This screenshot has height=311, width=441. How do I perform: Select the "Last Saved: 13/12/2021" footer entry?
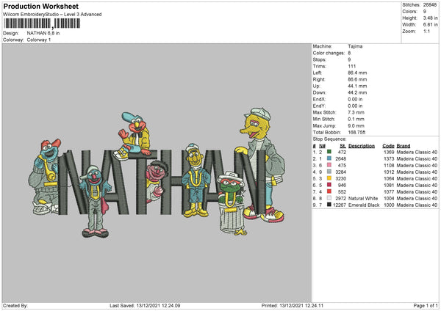pos(145,305)
